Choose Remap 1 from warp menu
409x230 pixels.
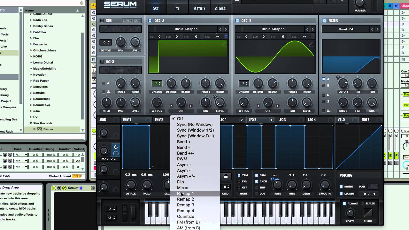click(x=195, y=194)
